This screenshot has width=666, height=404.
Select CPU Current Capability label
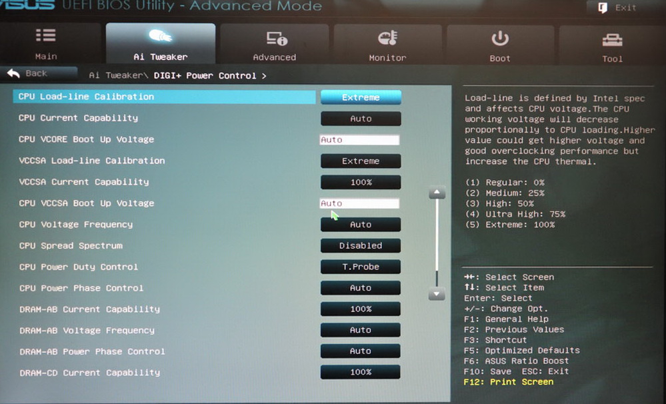pos(78,118)
